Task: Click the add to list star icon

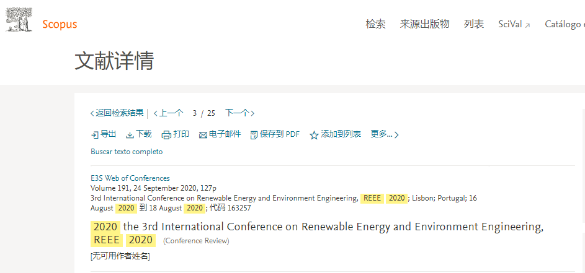Action: pos(314,135)
